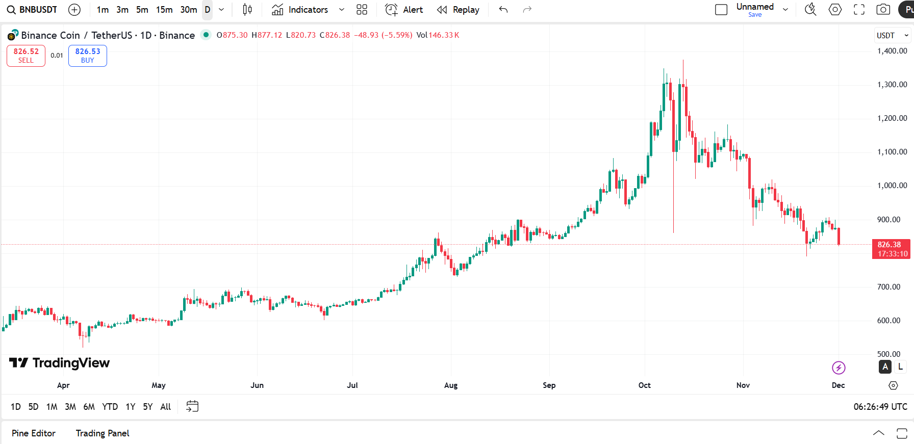Take a chart snapshot with the camera icon
Image resolution: width=914 pixels, height=444 pixels.
884,9
